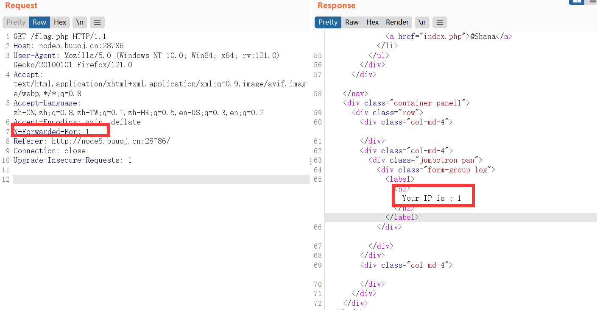This screenshot has height=310, width=597.
Task: Click the Connection: close header line
Action: point(49,151)
